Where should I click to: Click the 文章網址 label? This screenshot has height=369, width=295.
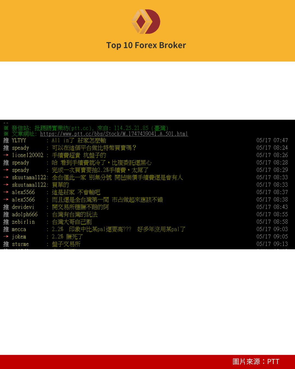click(25, 134)
